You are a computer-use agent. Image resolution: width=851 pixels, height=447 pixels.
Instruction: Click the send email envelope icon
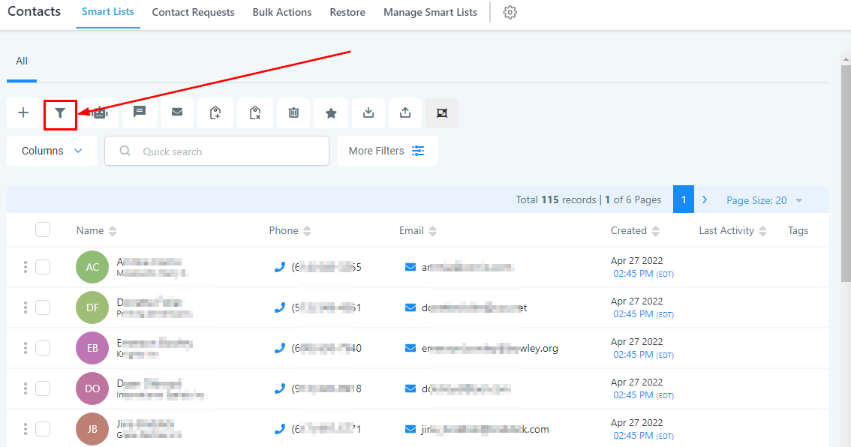tap(177, 112)
